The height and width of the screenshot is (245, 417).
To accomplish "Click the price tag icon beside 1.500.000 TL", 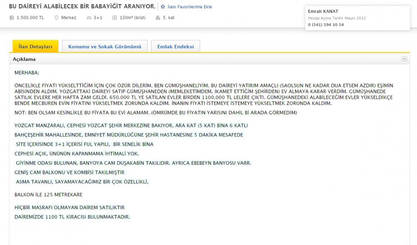I will pos(12,18).
